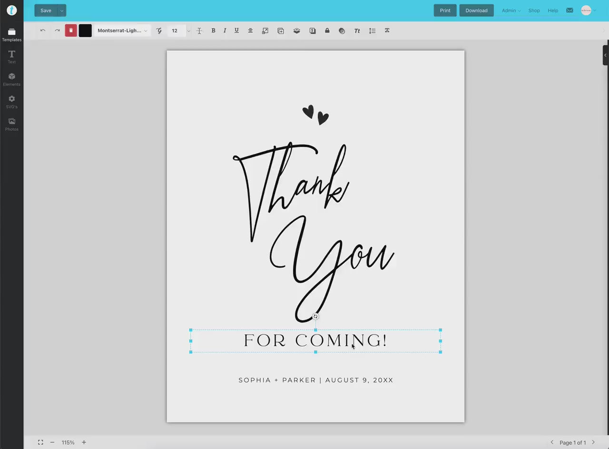Open layer order options
The image size is (609, 449).
(296, 30)
